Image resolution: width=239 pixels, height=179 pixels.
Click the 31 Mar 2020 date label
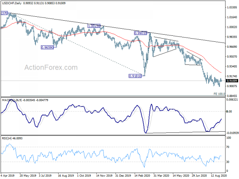[161, 176]
